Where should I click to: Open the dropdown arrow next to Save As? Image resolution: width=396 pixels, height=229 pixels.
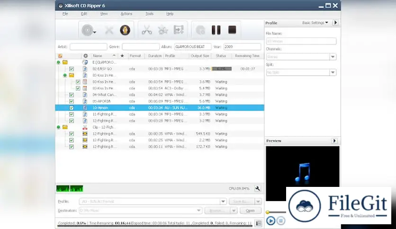[x=258, y=202]
